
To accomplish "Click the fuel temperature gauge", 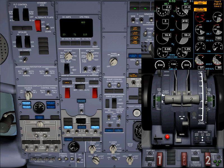I will pyautogui.click(x=39, y=107).
